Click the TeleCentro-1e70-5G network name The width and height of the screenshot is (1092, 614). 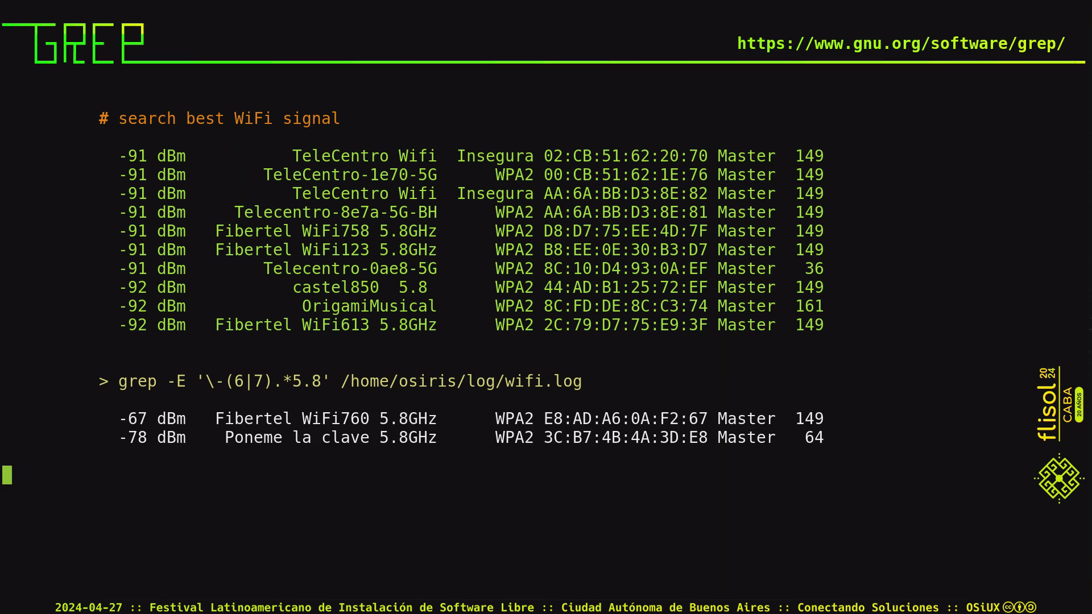[x=350, y=175]
